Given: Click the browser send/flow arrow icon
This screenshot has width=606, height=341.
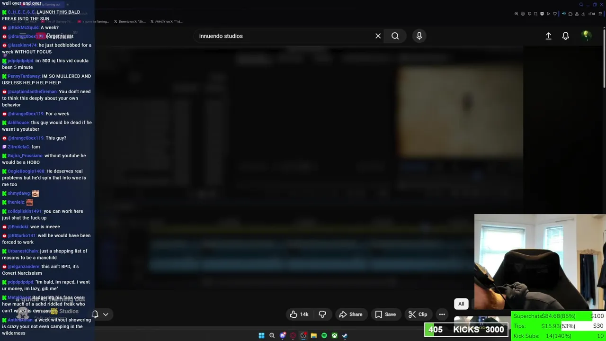Looking at the screenshot, I should tap(548, 14).
